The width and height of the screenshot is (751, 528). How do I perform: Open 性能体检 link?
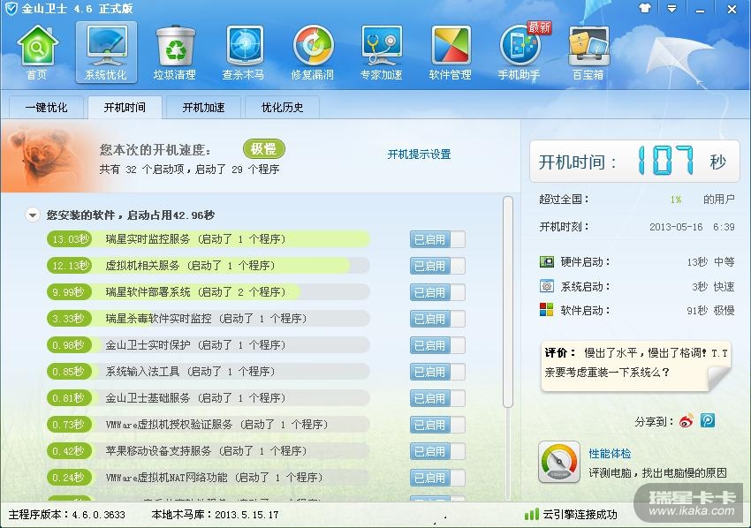[x=610, y=453]
